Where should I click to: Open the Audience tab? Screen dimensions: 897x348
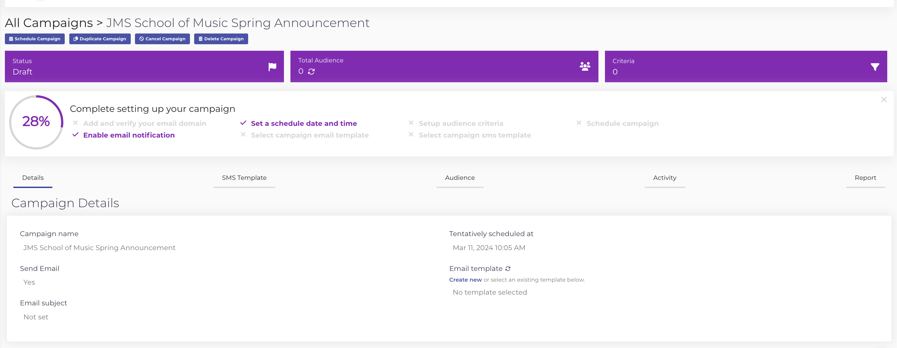coord(460,178)
